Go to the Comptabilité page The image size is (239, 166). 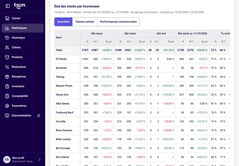tap(23, 96)
